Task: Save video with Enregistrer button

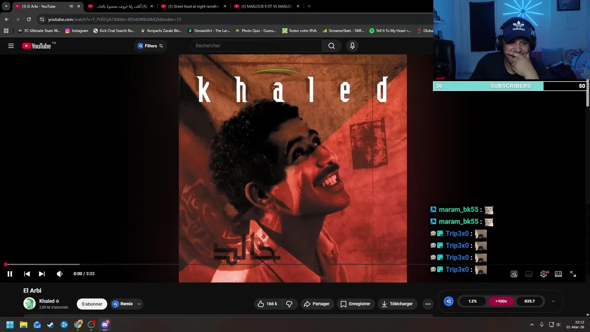Action: (x=355, y=304)
